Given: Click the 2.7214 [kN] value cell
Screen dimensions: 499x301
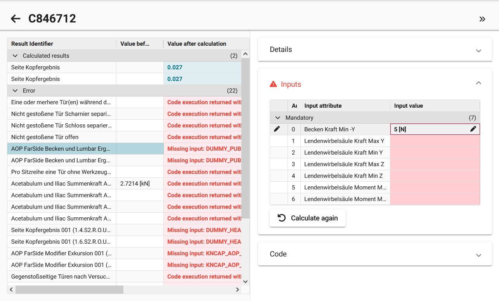Looking at the screenshot, I should pyautogui.click(x=140, y=184).
